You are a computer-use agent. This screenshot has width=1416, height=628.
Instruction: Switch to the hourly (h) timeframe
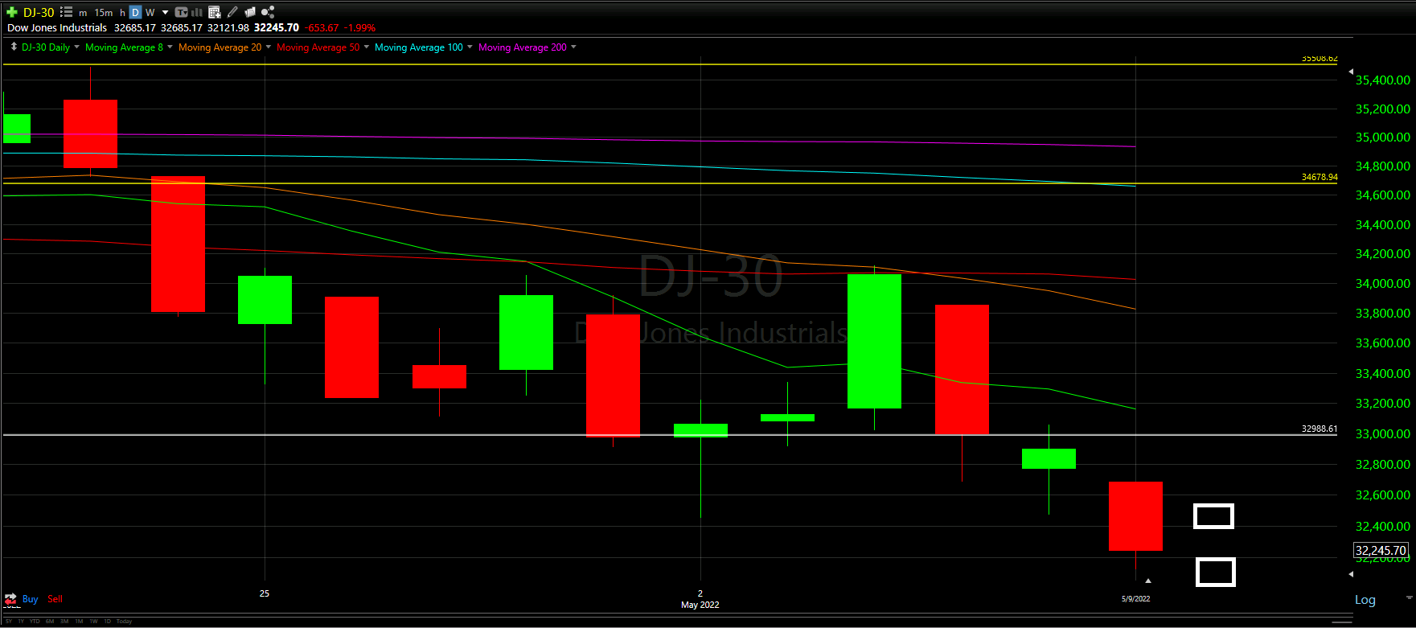coord(122,13)
